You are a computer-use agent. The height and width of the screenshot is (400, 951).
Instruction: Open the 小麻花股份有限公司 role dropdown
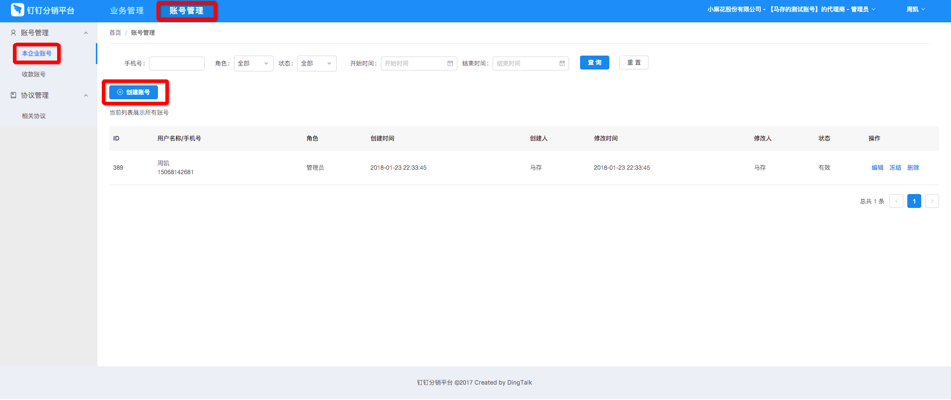pos(792,9)
